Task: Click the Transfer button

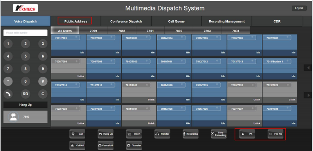Action: click(x=134, y=146)
